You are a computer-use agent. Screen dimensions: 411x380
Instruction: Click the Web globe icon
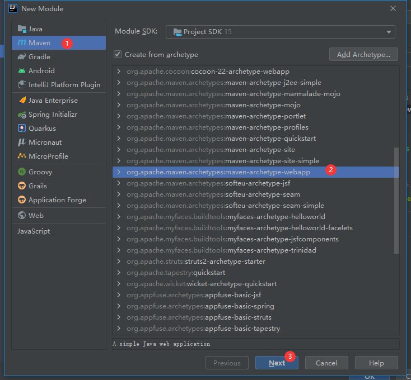(x=22, y=215)
